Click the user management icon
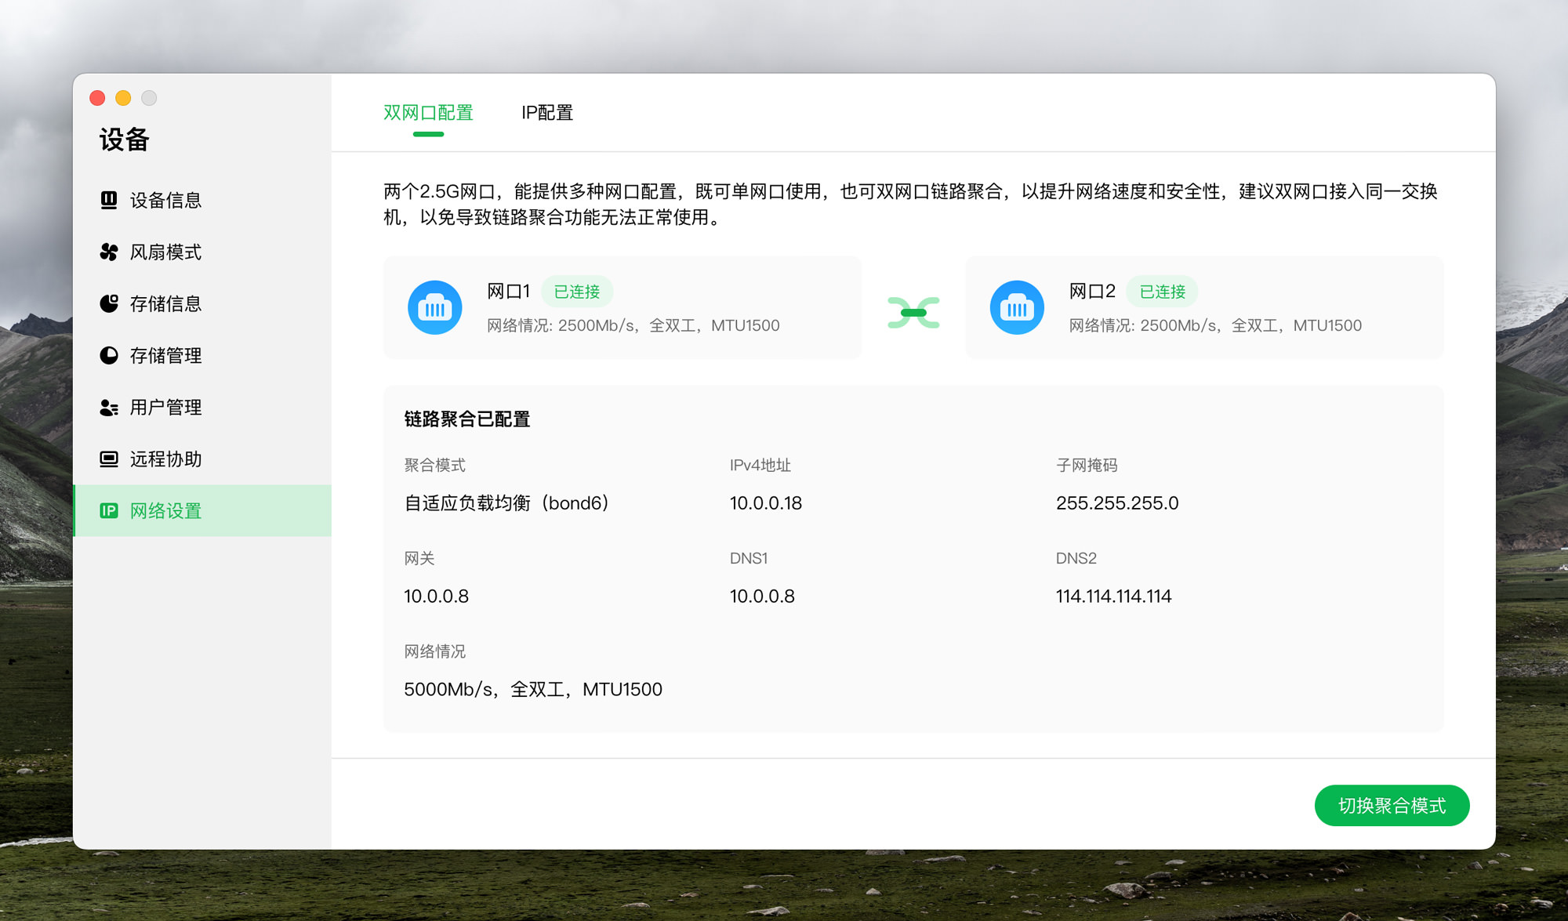The width and height of the screenshot is (1568, 921). 109,408
